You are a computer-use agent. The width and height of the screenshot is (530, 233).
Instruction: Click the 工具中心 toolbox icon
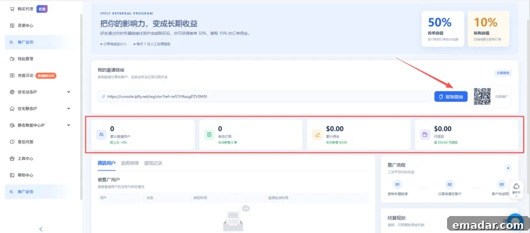[x=12, y=158]
